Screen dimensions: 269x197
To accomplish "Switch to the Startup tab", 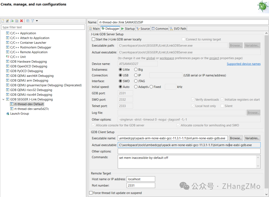I will (x=128, y=29).
